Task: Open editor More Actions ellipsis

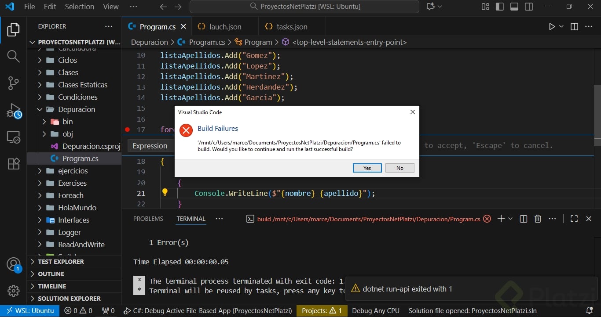Action: [x=589, y=27]
